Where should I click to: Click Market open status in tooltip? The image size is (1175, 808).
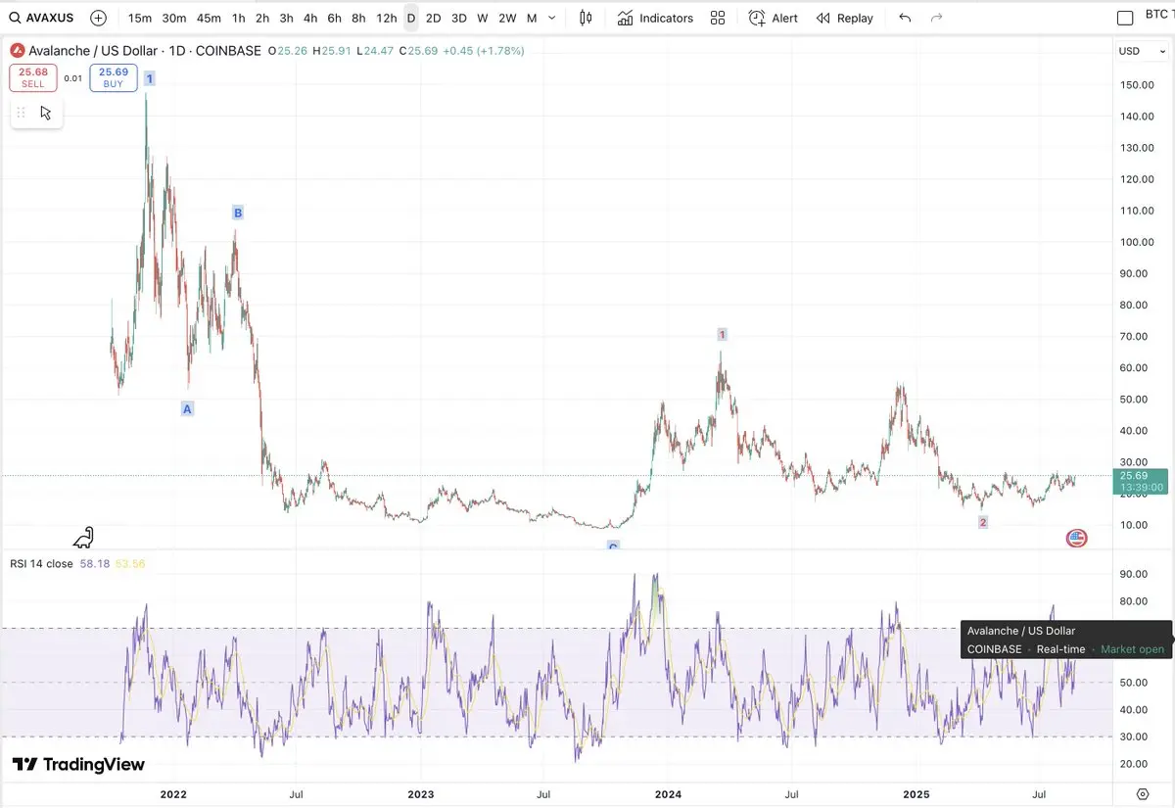pyautogui.click(x=1133, y=649)
